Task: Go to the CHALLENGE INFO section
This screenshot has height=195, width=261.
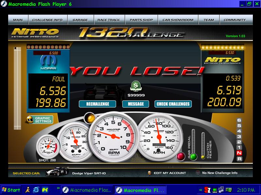Action: coord(48,20)
